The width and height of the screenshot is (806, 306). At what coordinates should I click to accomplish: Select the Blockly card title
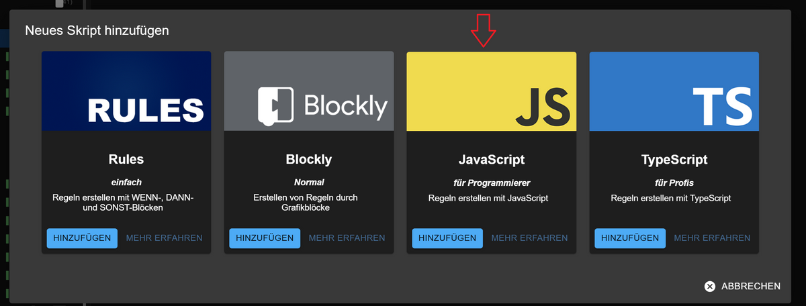(309, 160)
